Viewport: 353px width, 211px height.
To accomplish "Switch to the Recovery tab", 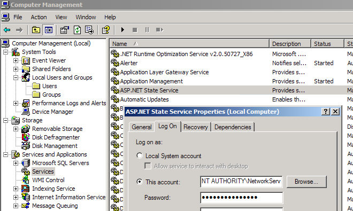I will click(196, 127).
